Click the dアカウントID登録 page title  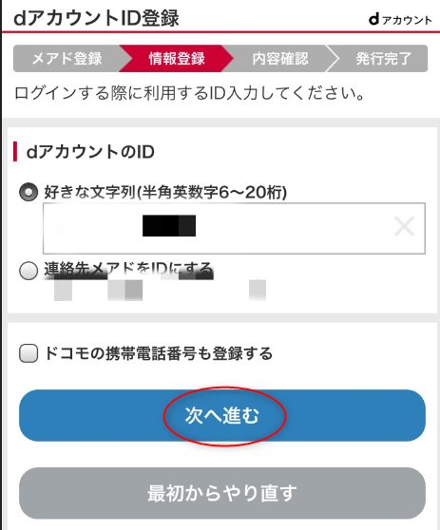click(x=96, y=18)
